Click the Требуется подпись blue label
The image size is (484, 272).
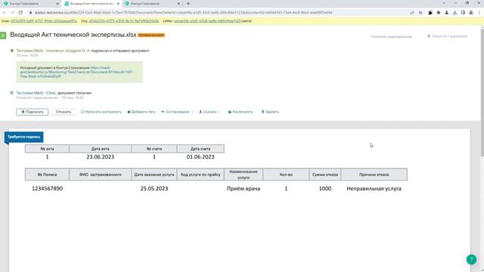tap(23, 137)
